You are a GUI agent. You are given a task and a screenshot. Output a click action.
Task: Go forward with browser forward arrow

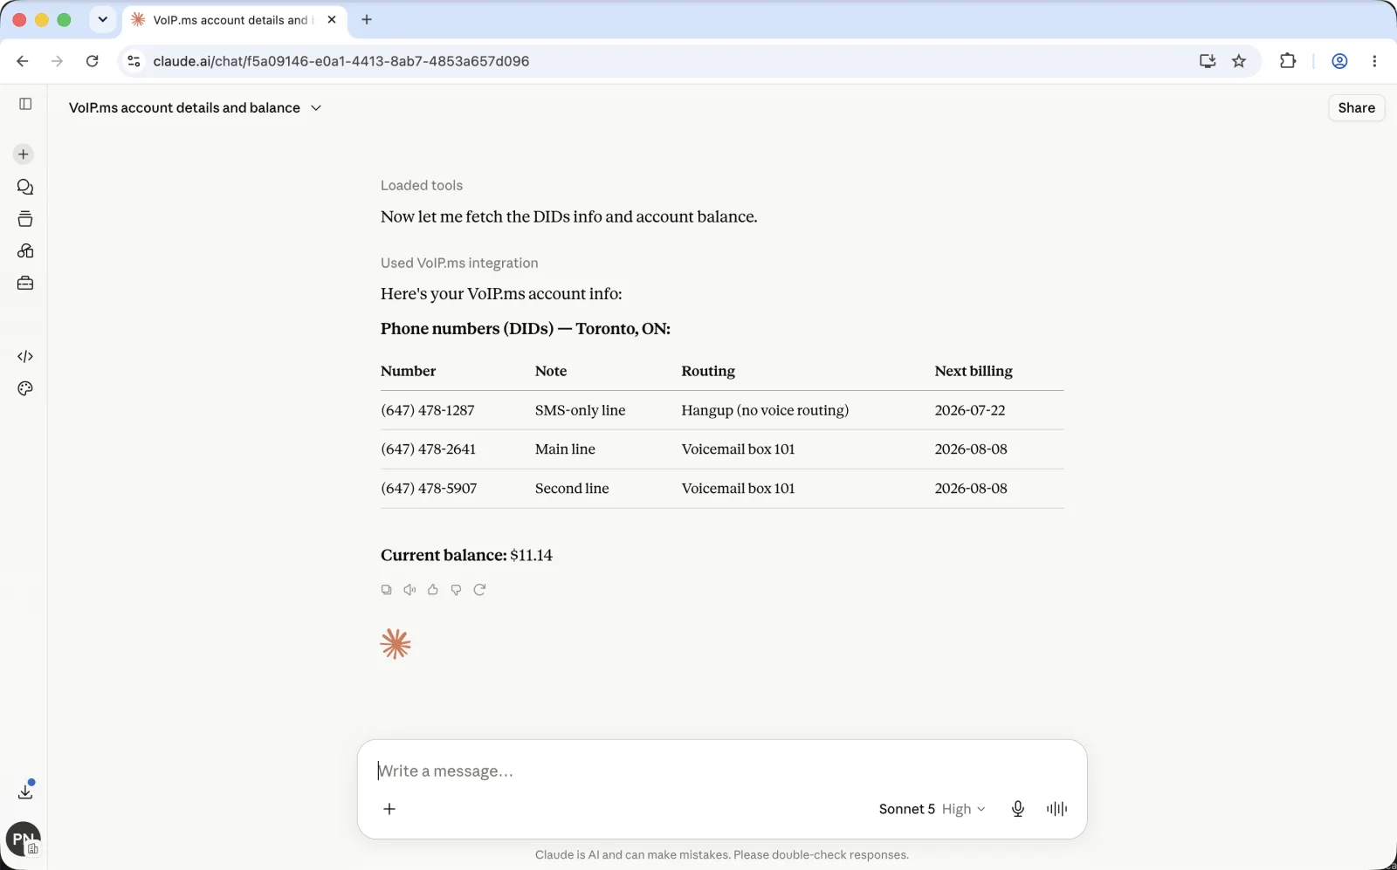pos(58,61)
